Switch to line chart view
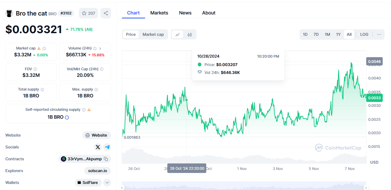The image size is (391, 190). click(178, 34)
